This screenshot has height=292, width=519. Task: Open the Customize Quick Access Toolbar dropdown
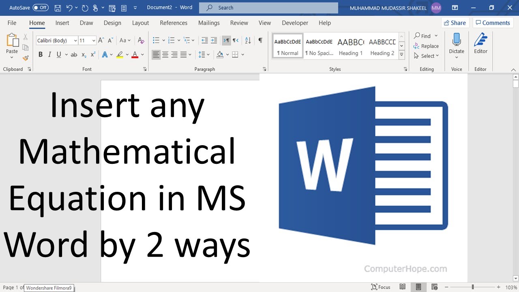[x=135, y=8]
